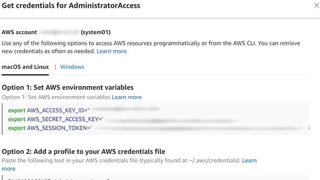The image size is (320, 180).
Task: Switch to the Windows tab
Action: pos(72,67)
